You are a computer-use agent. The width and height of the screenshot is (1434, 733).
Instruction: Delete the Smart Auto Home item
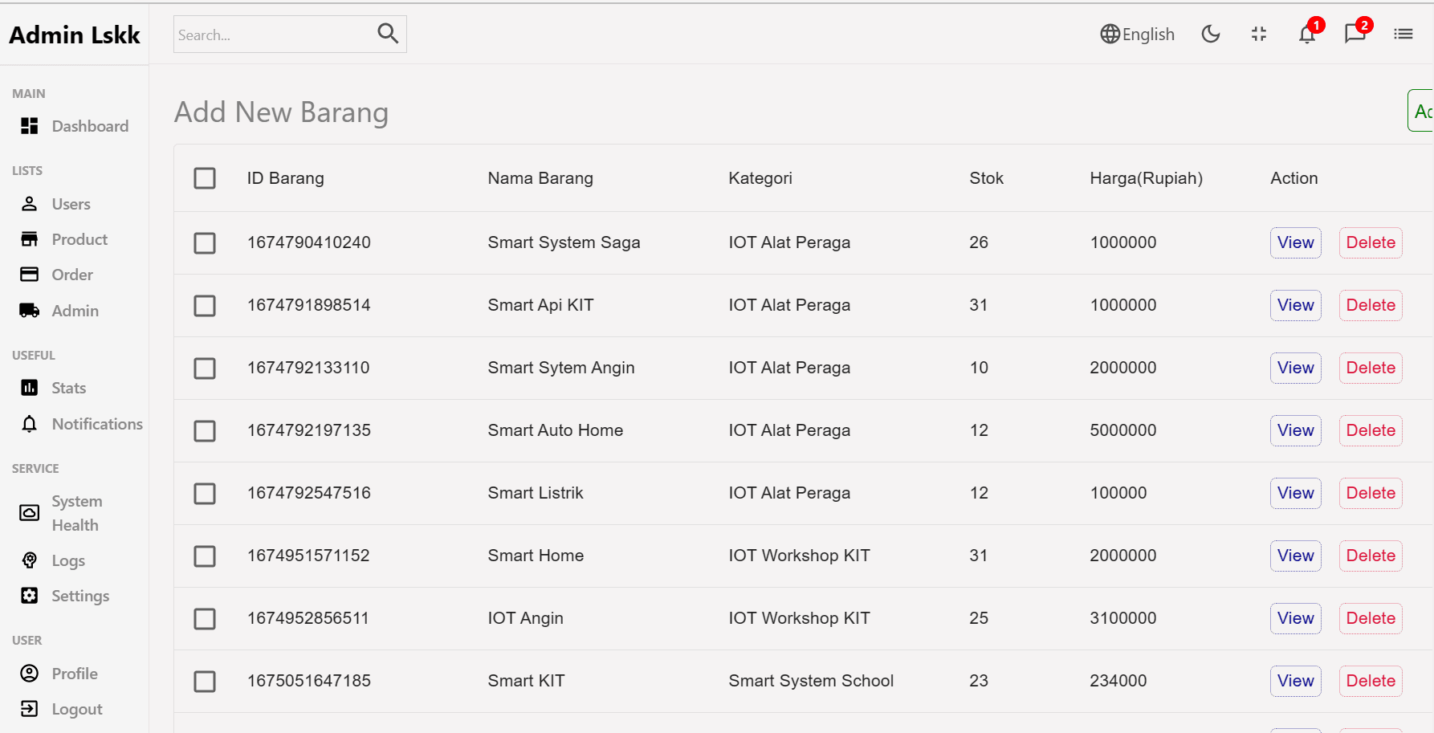(1370, 430)
